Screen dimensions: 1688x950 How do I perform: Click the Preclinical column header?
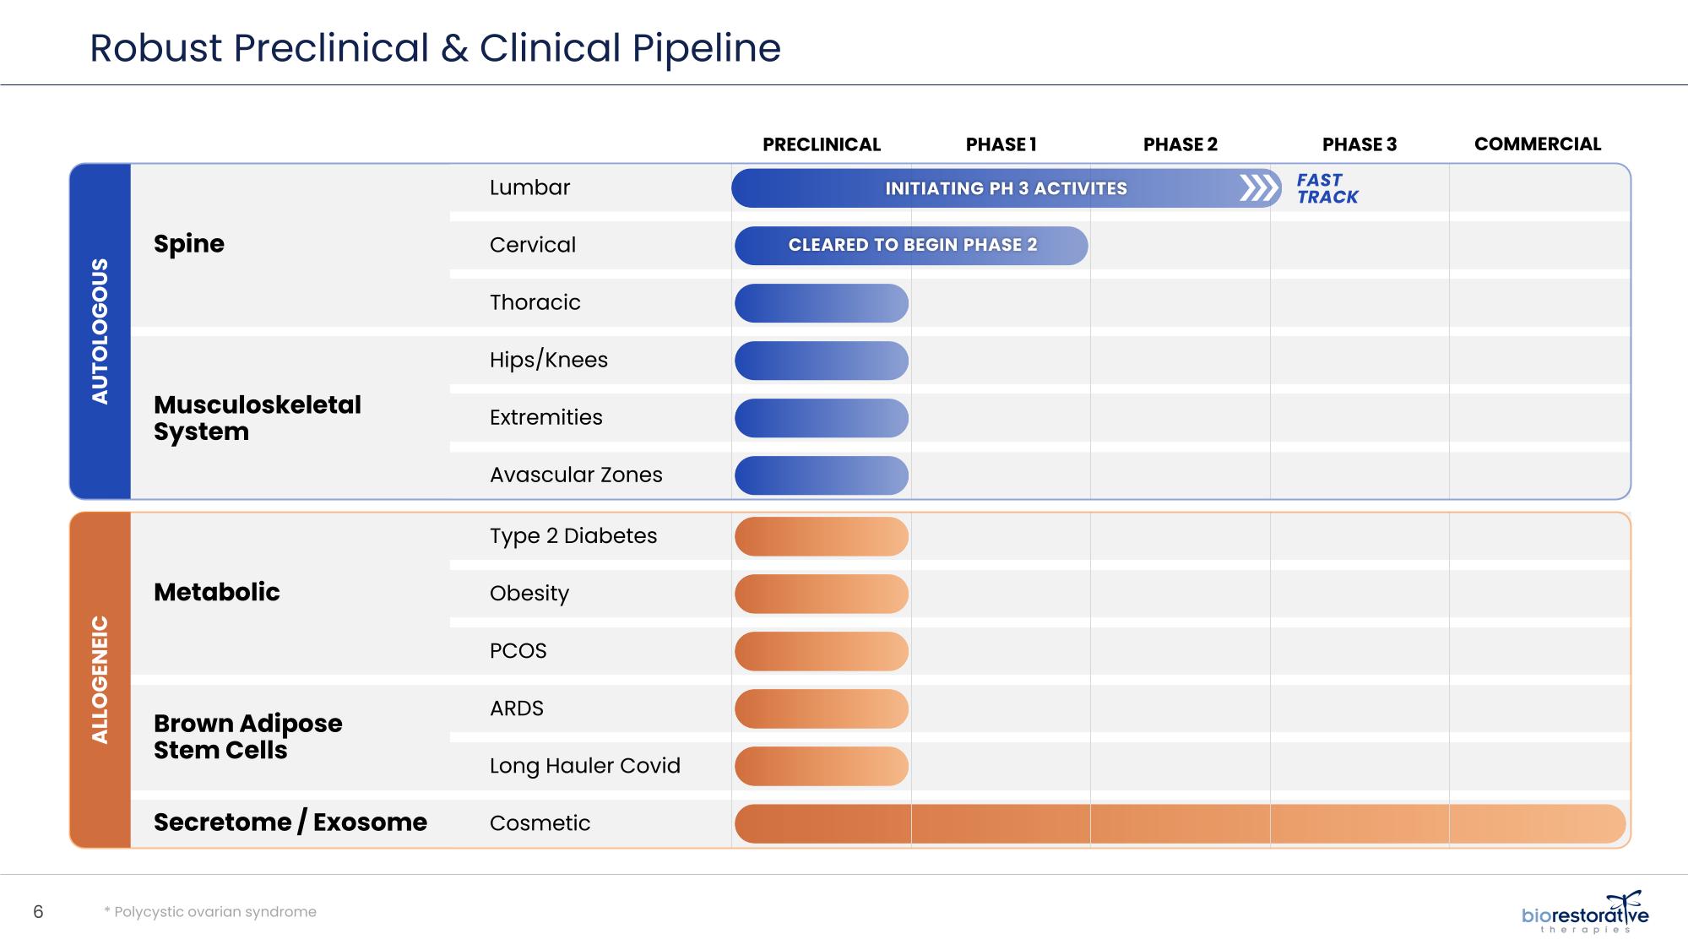click(821, 144)
